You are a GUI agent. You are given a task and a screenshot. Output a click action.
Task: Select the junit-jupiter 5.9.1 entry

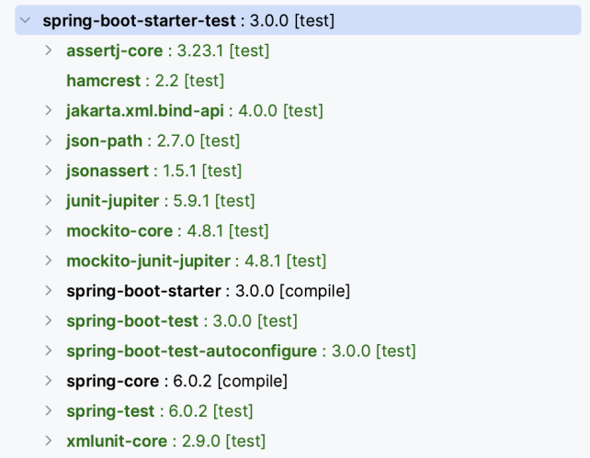pos(160,200)
